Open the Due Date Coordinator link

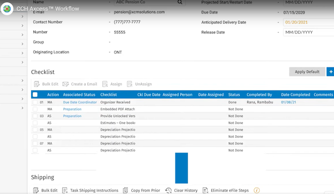coord(80,102)
